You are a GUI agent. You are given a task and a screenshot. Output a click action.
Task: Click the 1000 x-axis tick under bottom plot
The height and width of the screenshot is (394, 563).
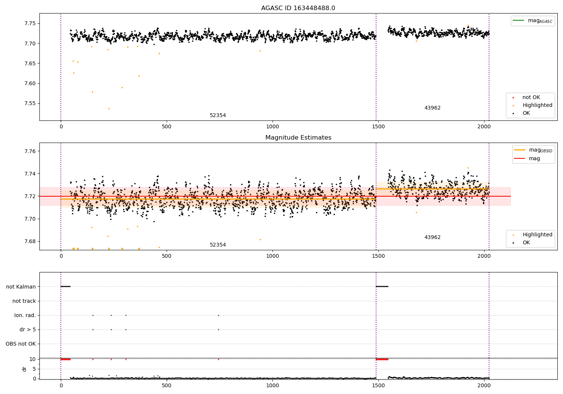(272, 385)
